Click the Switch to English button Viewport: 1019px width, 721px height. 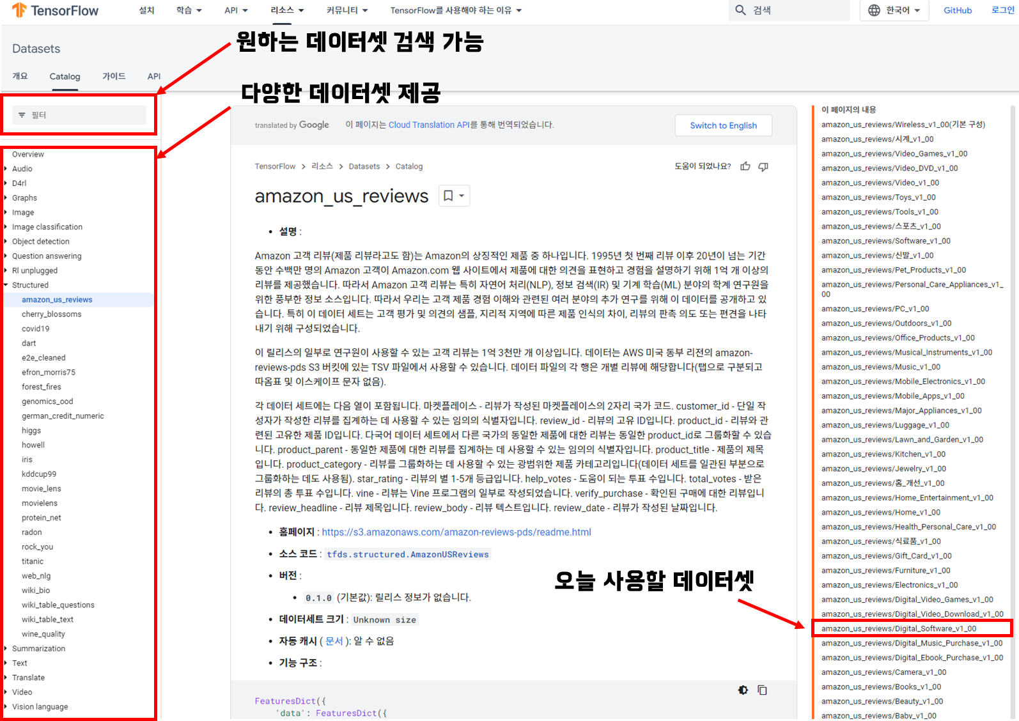[x=723, y=125]
